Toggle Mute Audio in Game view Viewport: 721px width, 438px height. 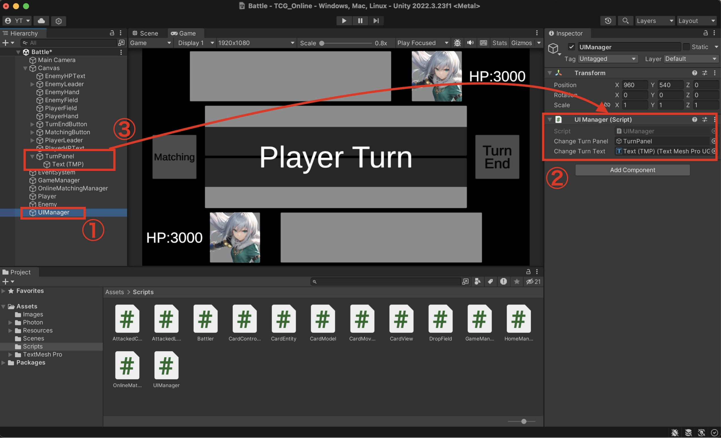pyautogui.click(x=470, y=43)
